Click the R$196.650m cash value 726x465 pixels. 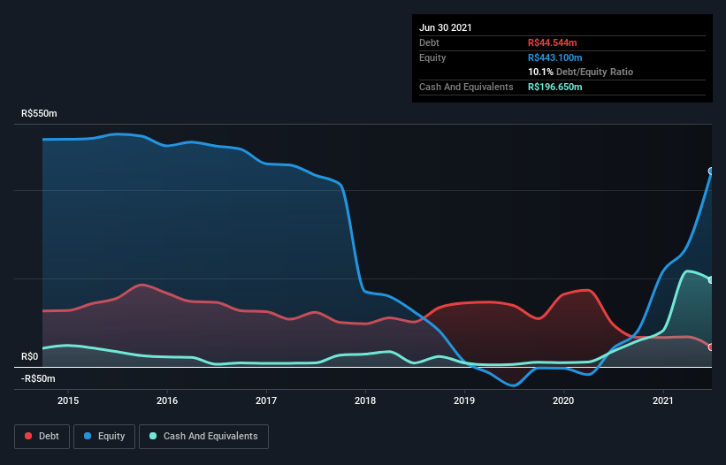coord(555,87)
